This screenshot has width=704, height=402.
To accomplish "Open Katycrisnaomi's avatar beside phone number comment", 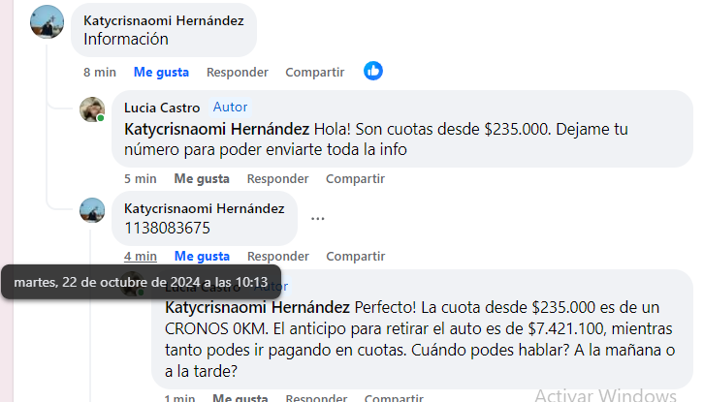I will coord(92,210).
